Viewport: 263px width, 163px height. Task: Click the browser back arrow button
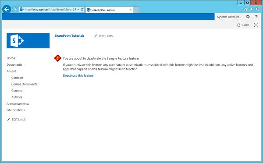pyautogui.click(x=7, y=9)
